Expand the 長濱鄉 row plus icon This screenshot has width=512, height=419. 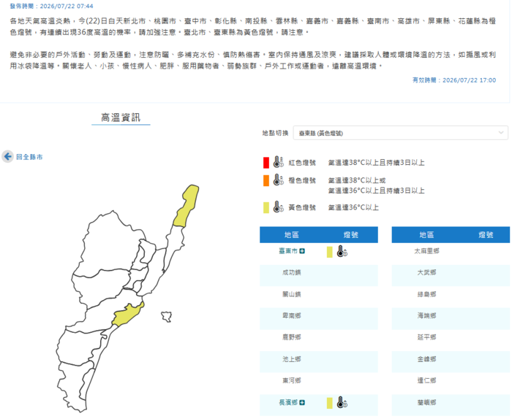coord(302,402)
